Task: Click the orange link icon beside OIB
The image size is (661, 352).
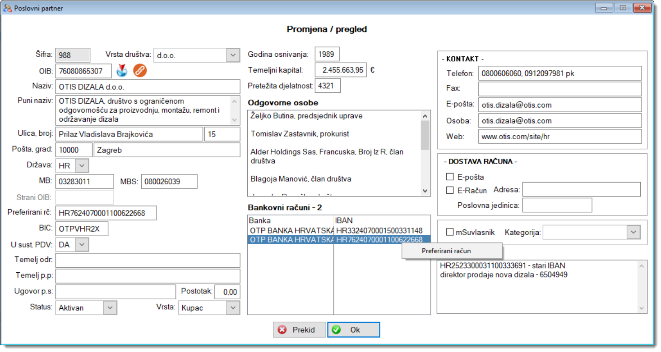Action: (x=140, y=71)
